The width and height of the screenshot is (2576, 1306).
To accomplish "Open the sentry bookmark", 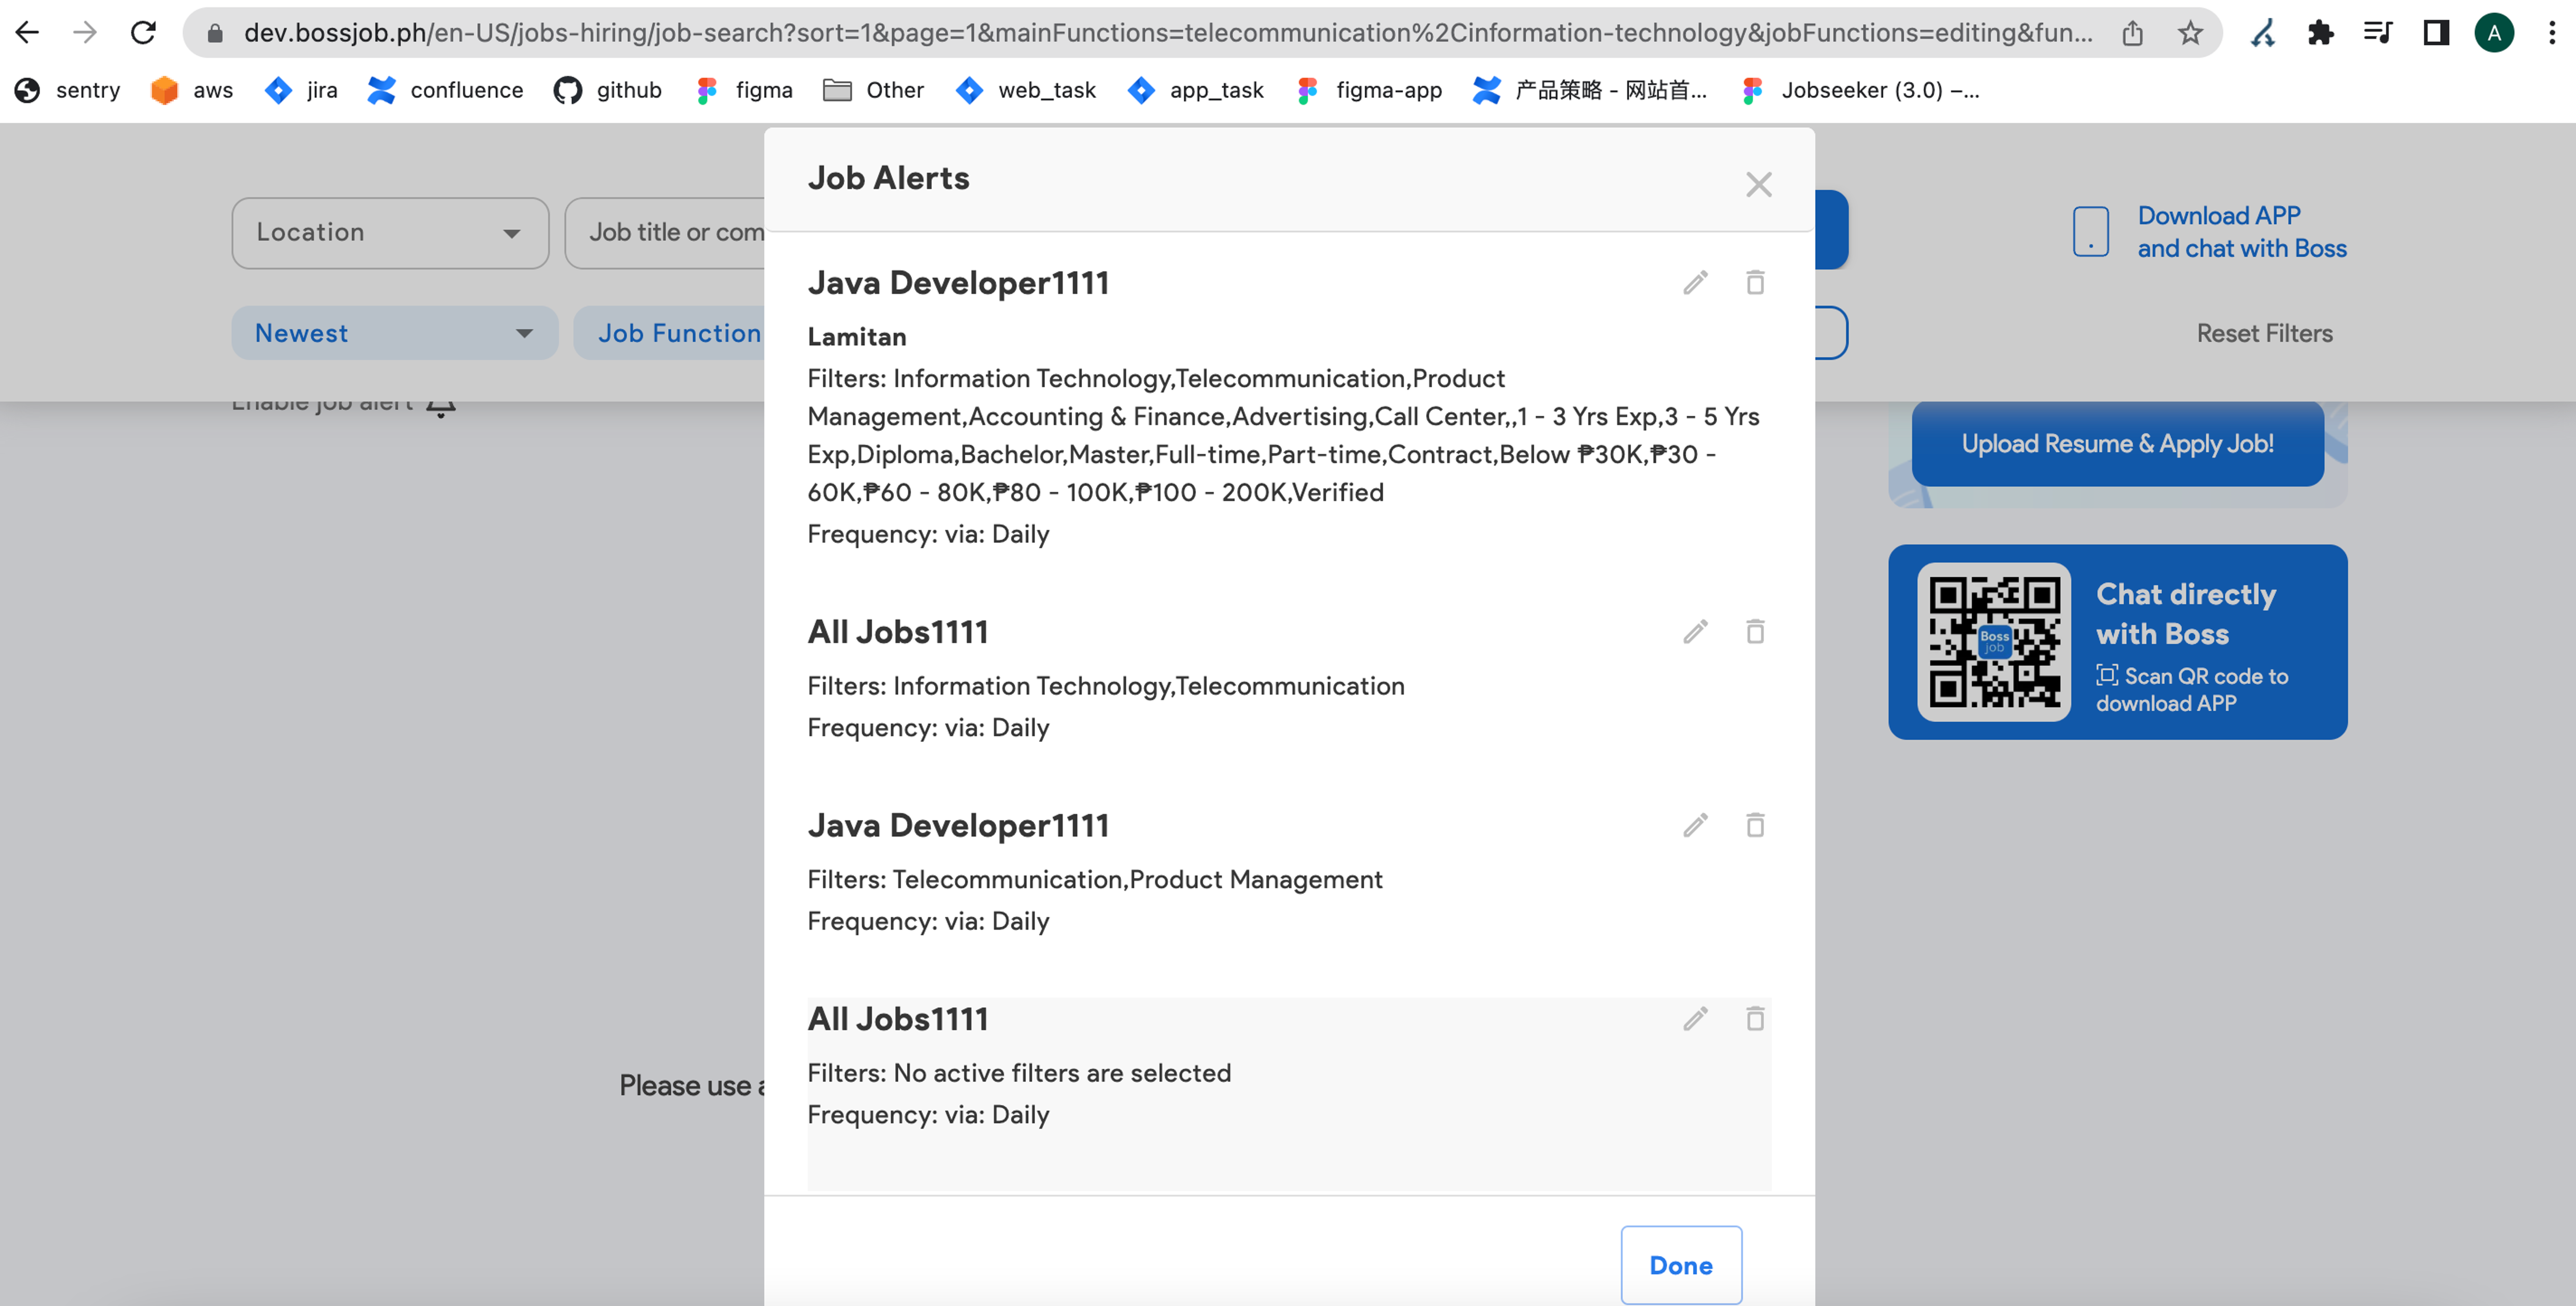I will point(67,90).
